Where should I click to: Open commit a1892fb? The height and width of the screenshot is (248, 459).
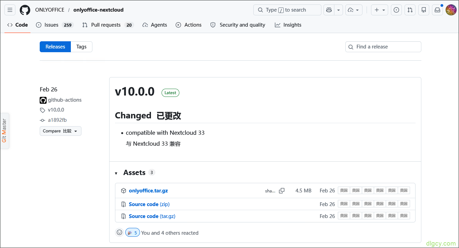tap(57, 120)
